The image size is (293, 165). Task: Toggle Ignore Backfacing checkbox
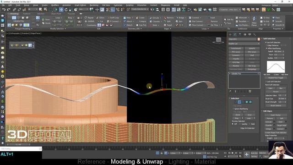[233, 109]
